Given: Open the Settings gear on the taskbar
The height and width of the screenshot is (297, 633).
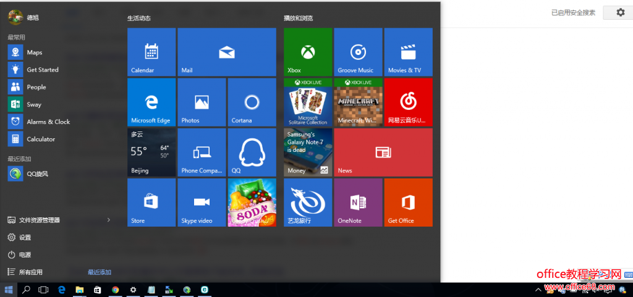Looking at the screenshot, I should click(134, 290).
